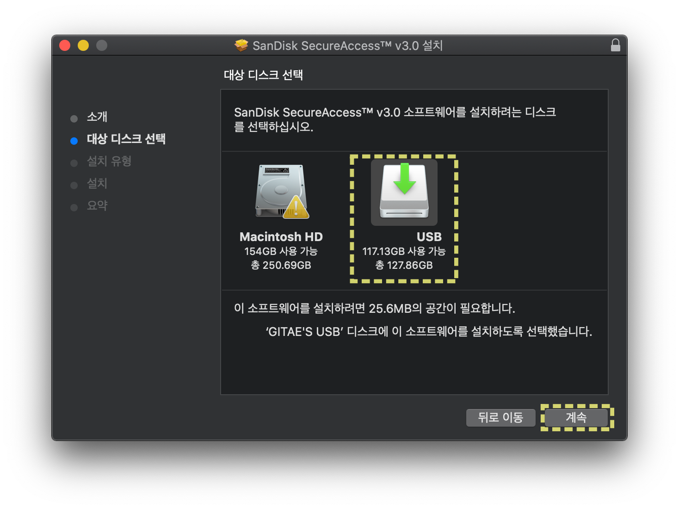Click the 154GB 사용 가능 text
This screenshot has width=679, height=509.
pos(281,251)
